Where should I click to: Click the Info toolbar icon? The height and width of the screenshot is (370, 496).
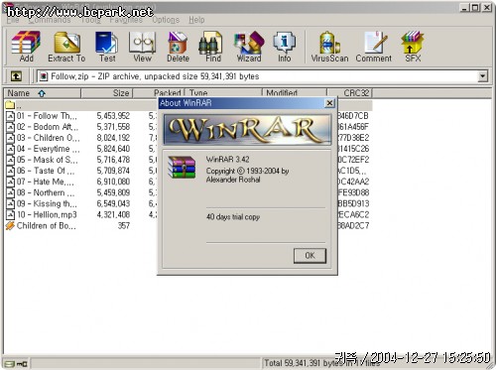(x=284, y=43)
